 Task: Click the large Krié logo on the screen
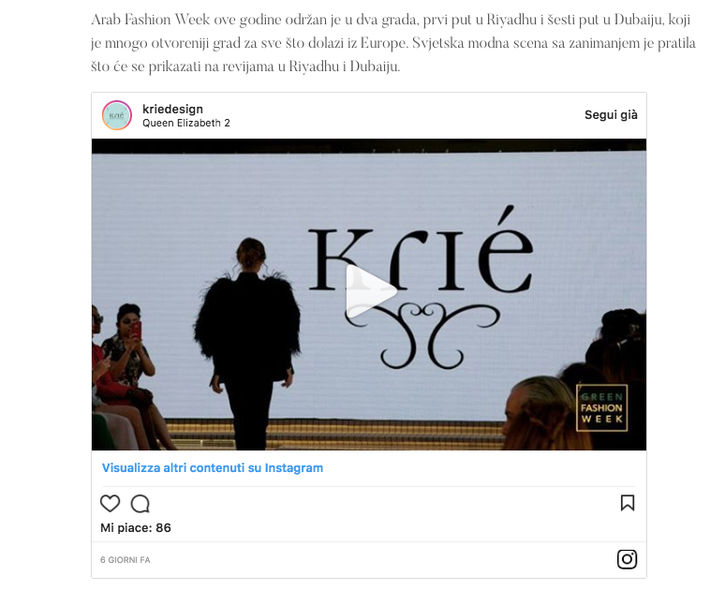click(x=421, y=252)
